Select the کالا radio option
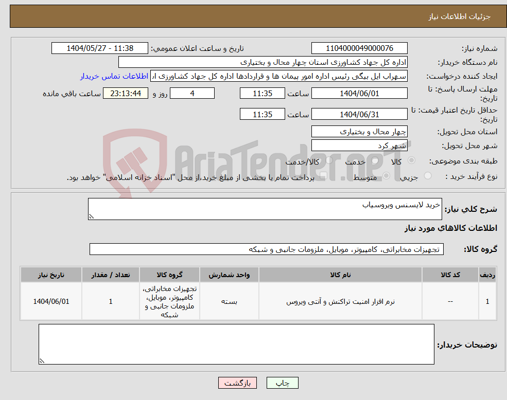Image resolution: width=507 pixels, height=400 pixels. (x=411, y=160)
